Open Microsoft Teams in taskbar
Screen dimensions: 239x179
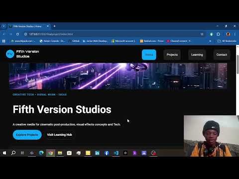pos(32,153)
